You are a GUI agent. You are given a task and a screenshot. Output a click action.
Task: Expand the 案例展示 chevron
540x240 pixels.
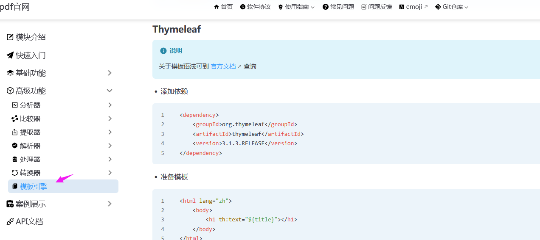[x=110, y=204]
